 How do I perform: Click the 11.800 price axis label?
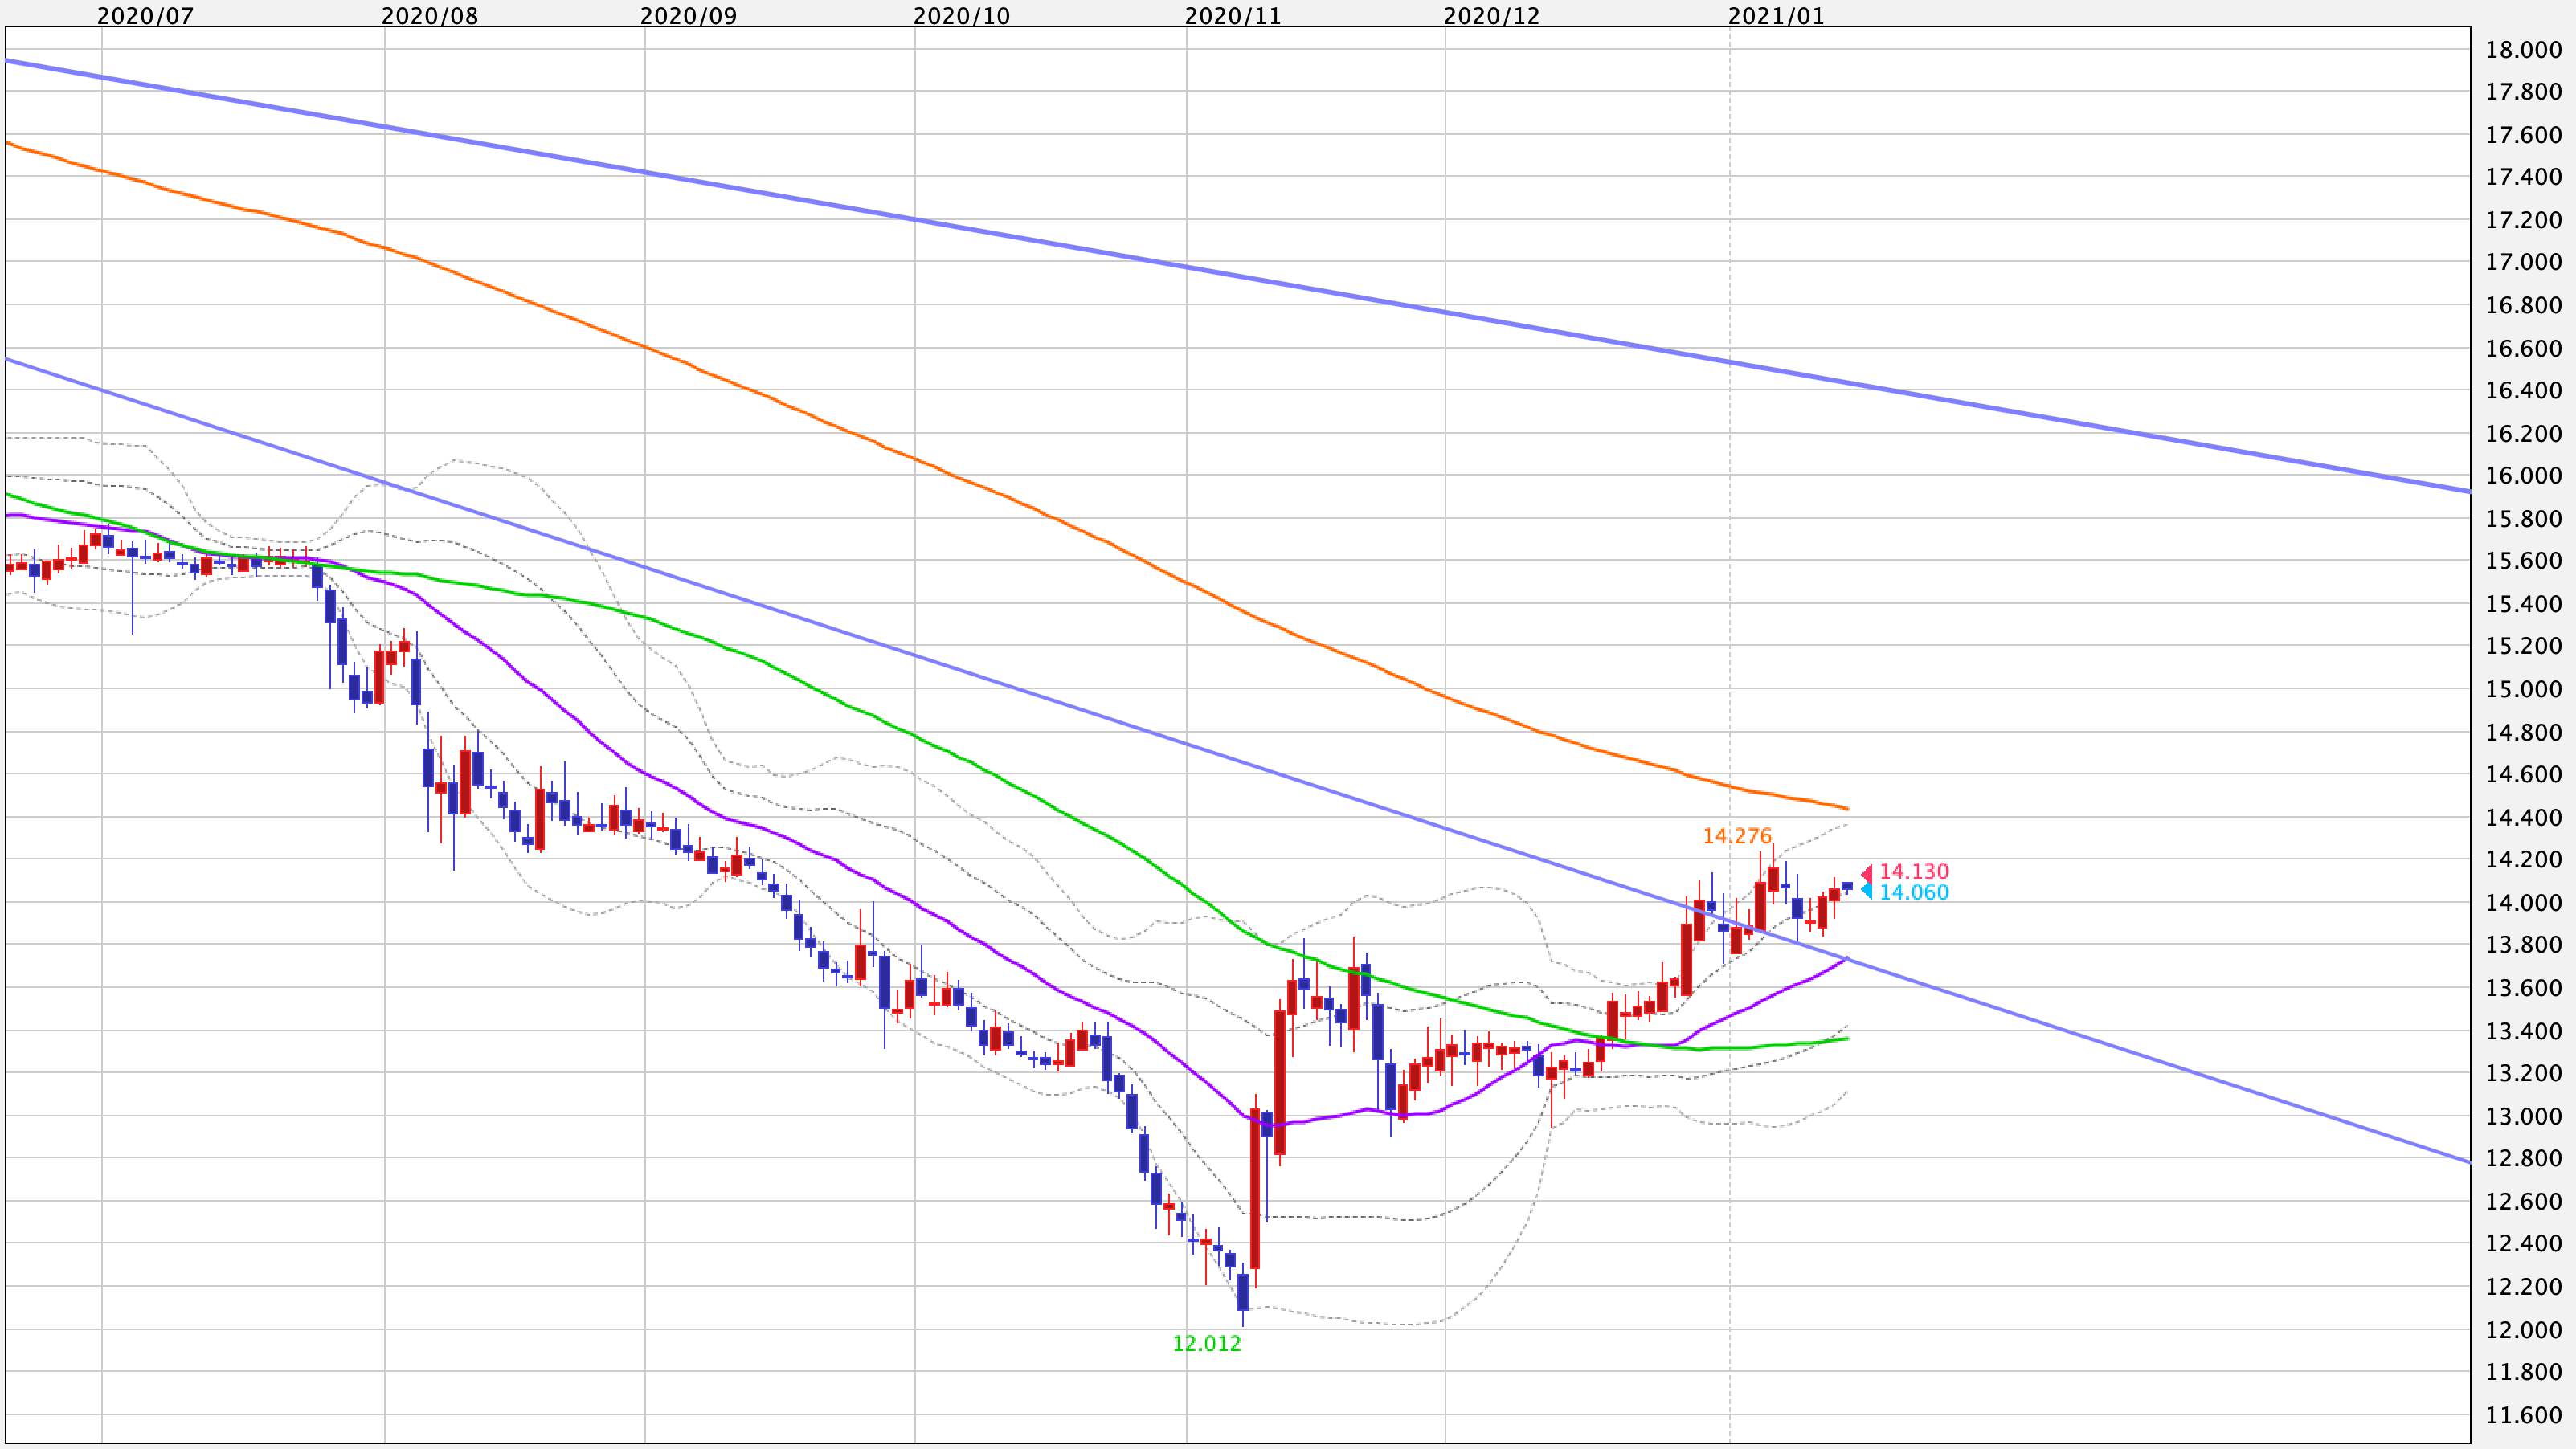point(2524,1372)
